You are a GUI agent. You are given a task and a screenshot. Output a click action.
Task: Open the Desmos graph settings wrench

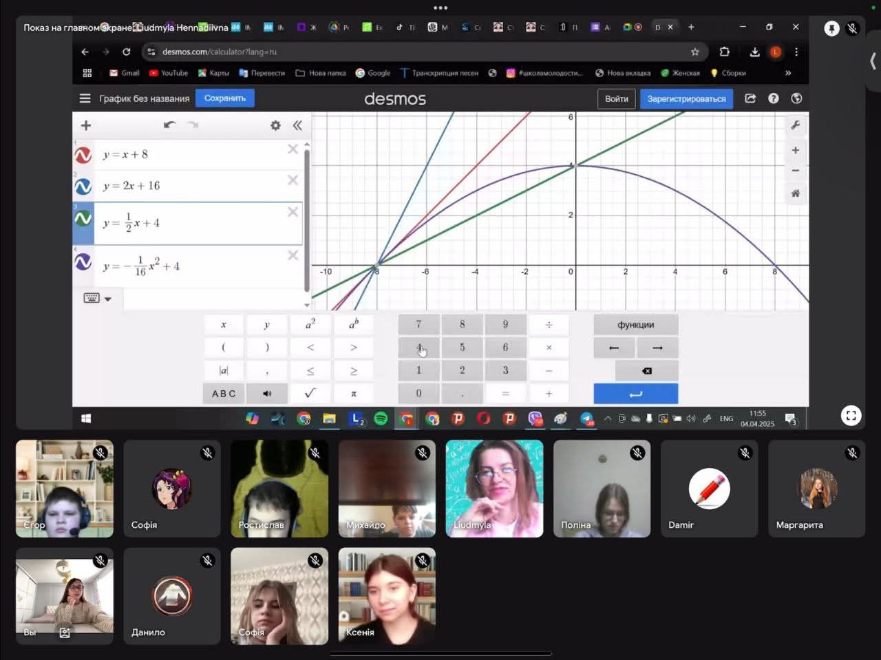coord(795,125)
